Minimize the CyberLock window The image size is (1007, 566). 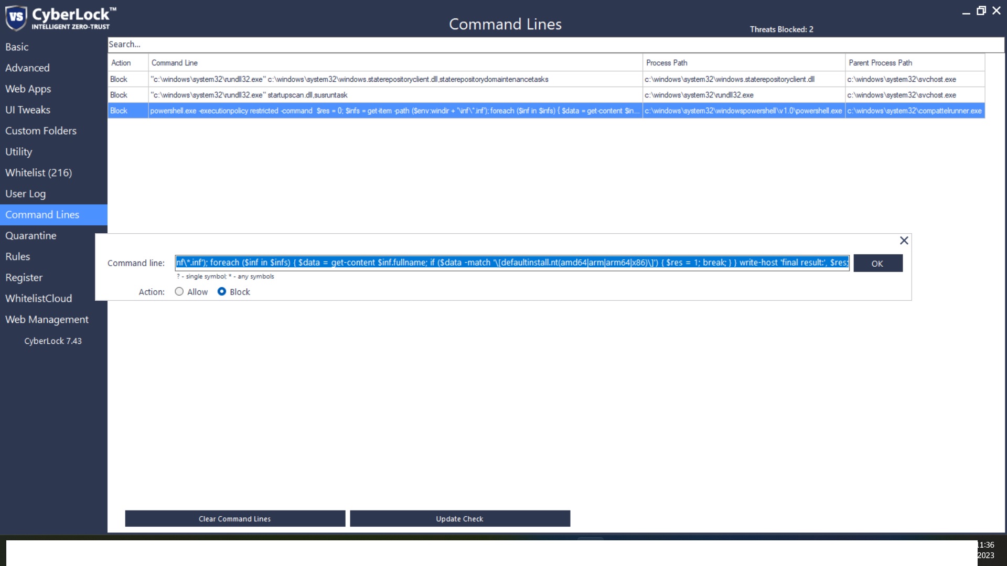pos(966,12)
